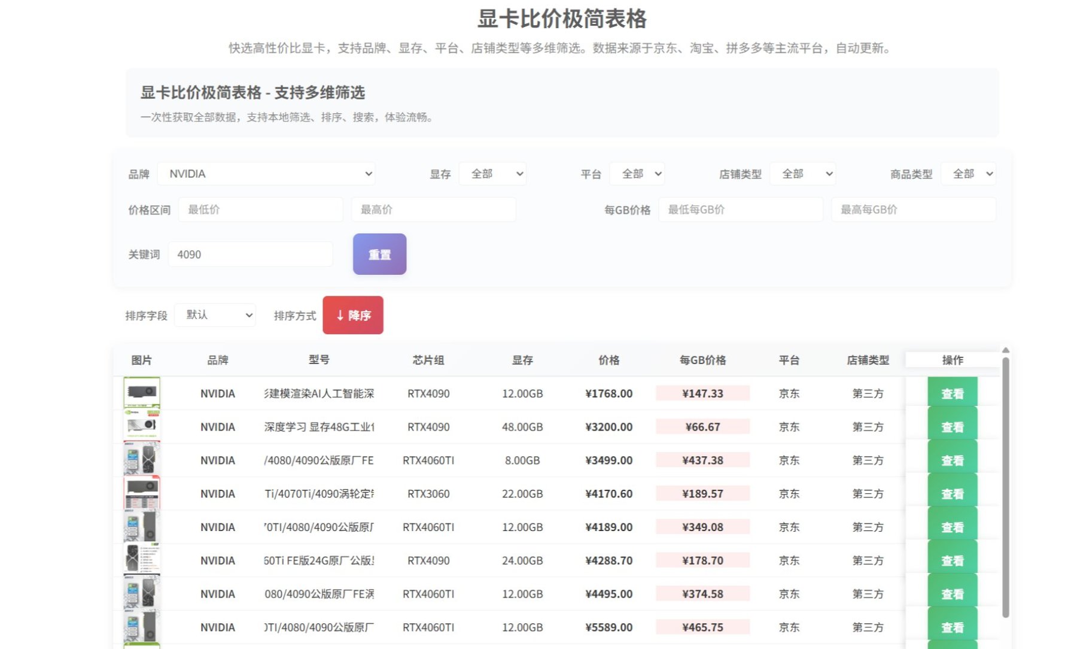Click 查看 for the ¥3200.00 row
The width and height of the screenshot is (1065, 649).
(x=953, y=427)
